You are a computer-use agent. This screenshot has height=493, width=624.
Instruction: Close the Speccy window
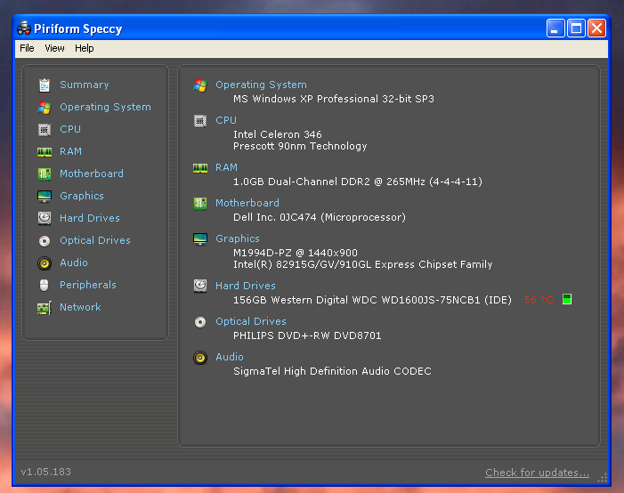(x=597, y=28)
